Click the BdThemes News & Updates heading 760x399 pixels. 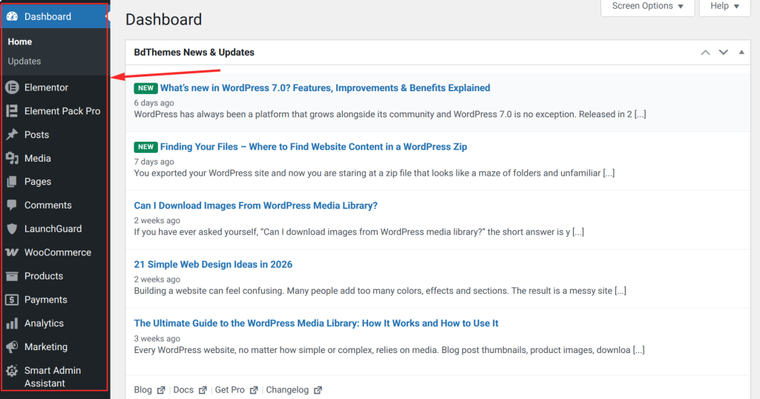[194, 53]
